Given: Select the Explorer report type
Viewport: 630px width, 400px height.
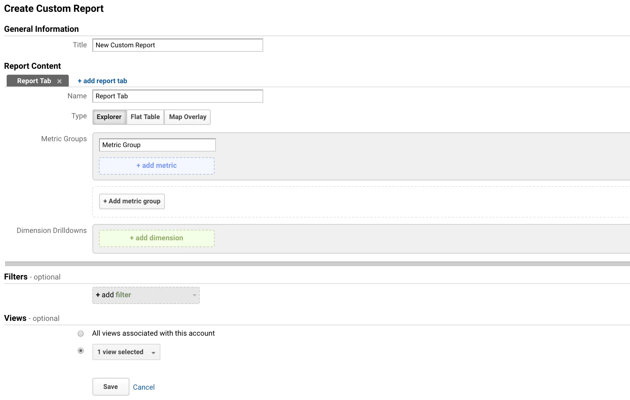Looking at the screenshot, I should click(x=109, y=117).
